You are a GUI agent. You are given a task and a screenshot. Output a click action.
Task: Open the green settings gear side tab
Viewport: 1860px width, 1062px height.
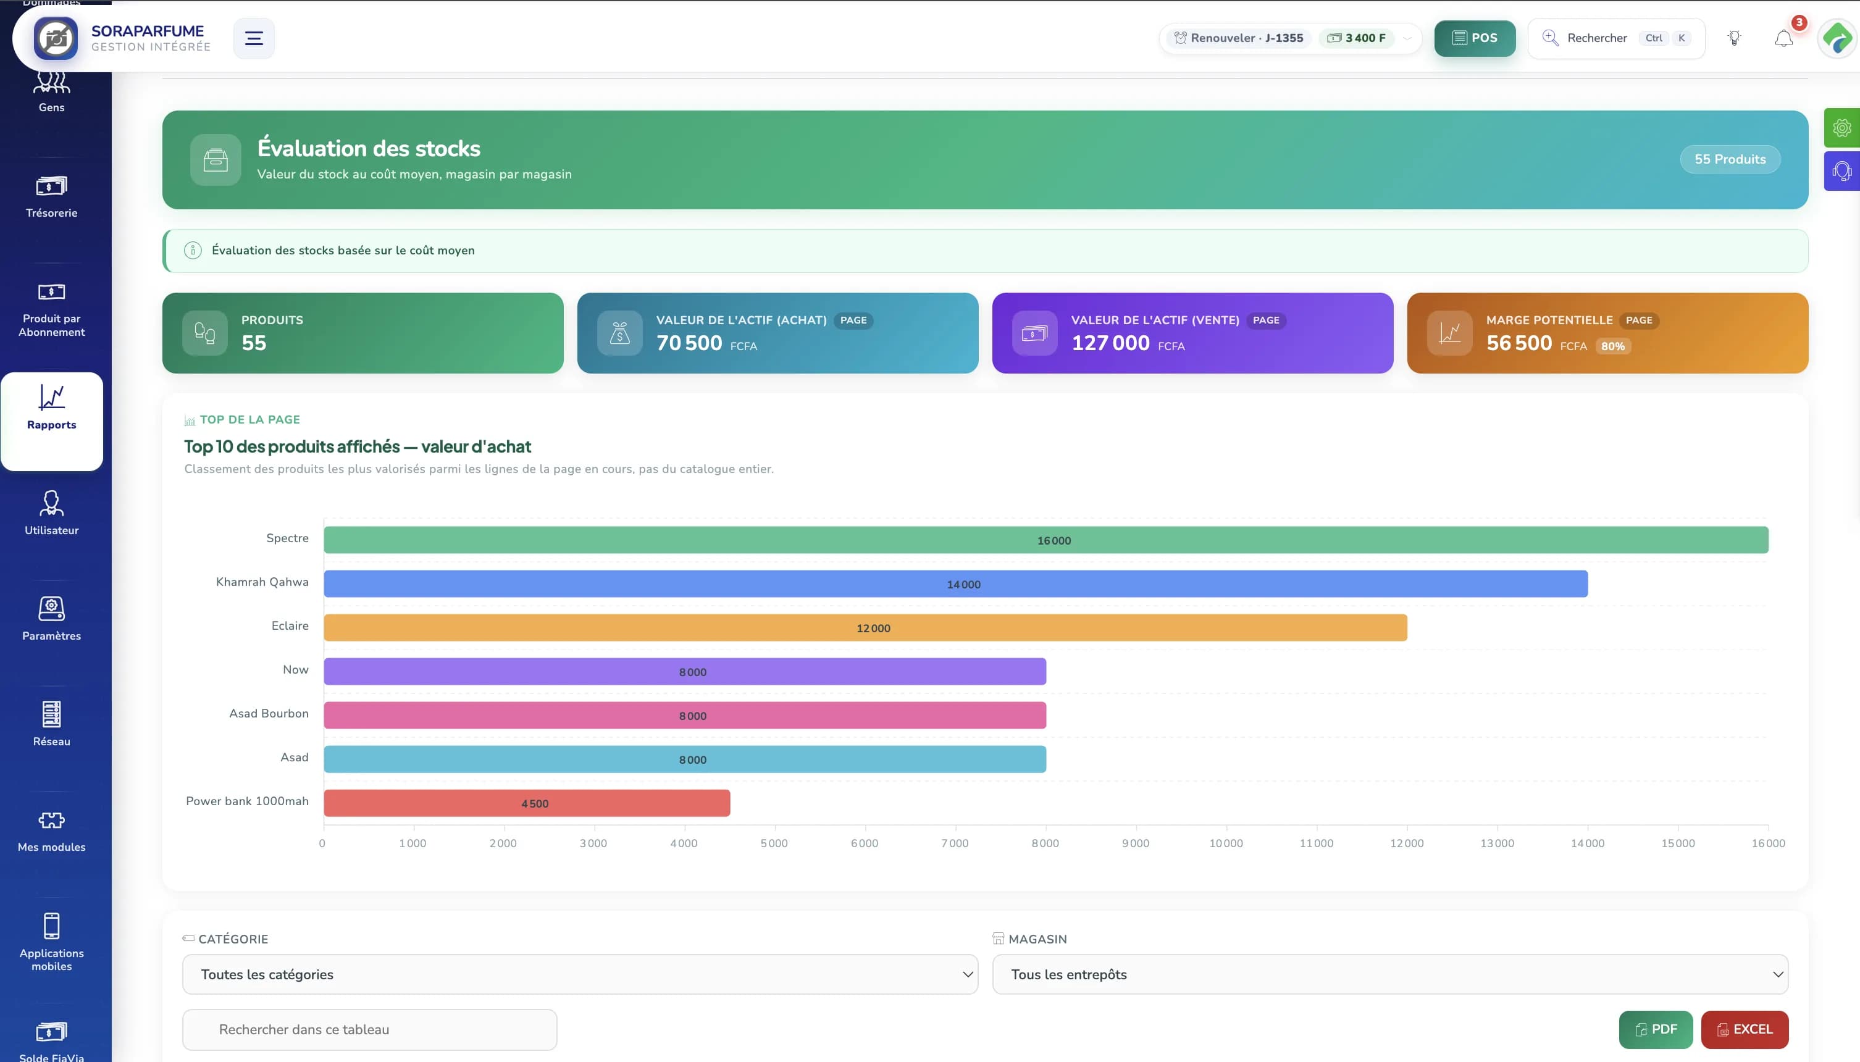tap(1841, 128)
